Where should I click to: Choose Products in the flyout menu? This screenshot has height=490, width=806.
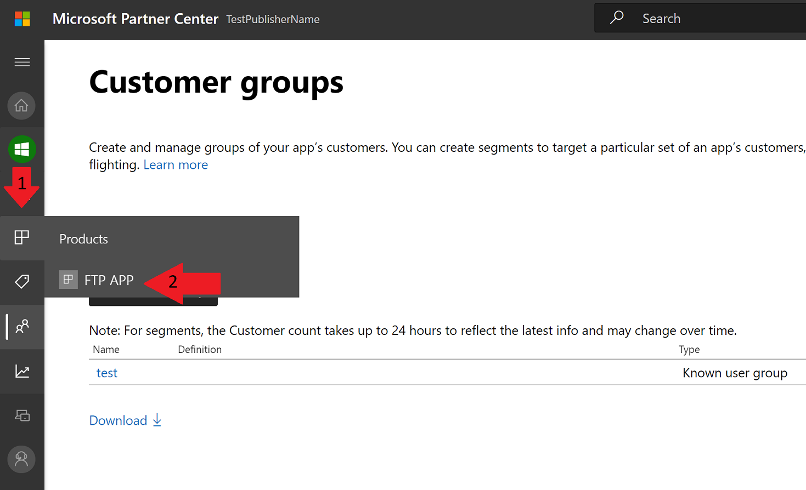coord(83,239)
